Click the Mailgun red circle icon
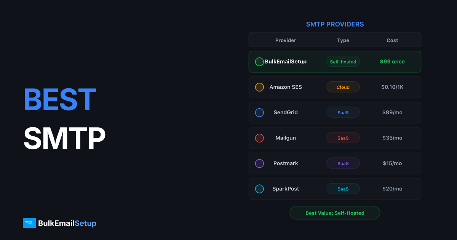Image resolution: width=457 pixels, height=240 pixels. (259, 138)
